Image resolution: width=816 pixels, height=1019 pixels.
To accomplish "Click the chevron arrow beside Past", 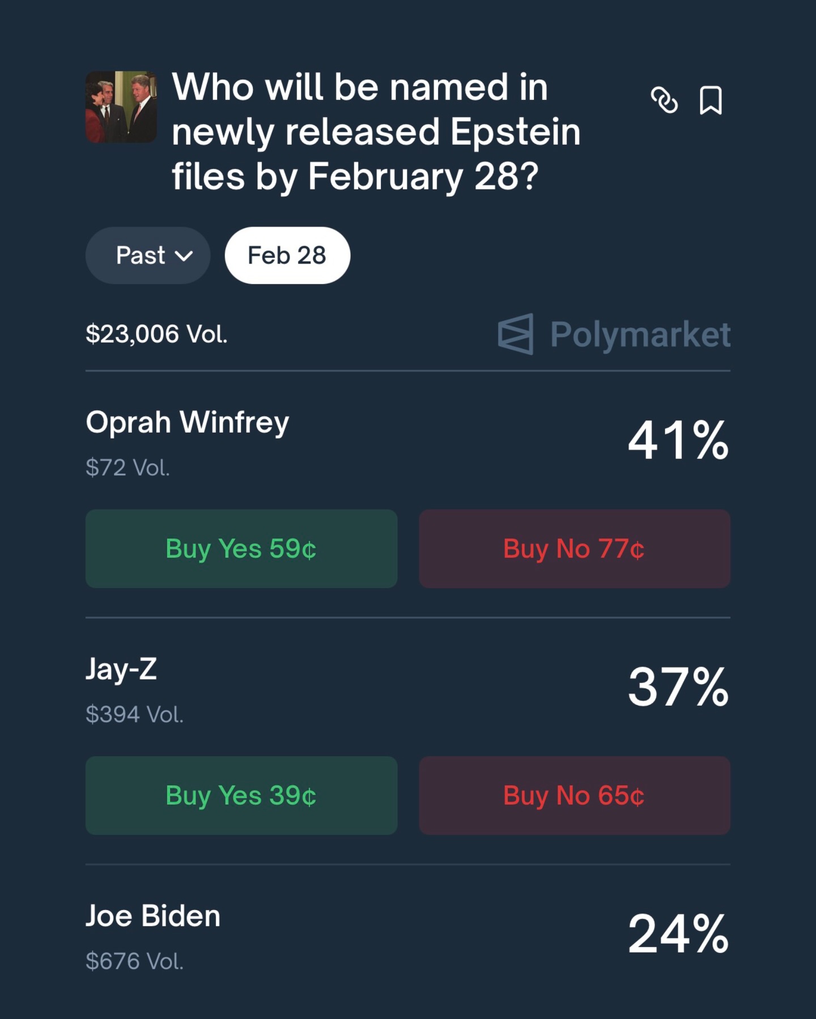I will [184, 256].
